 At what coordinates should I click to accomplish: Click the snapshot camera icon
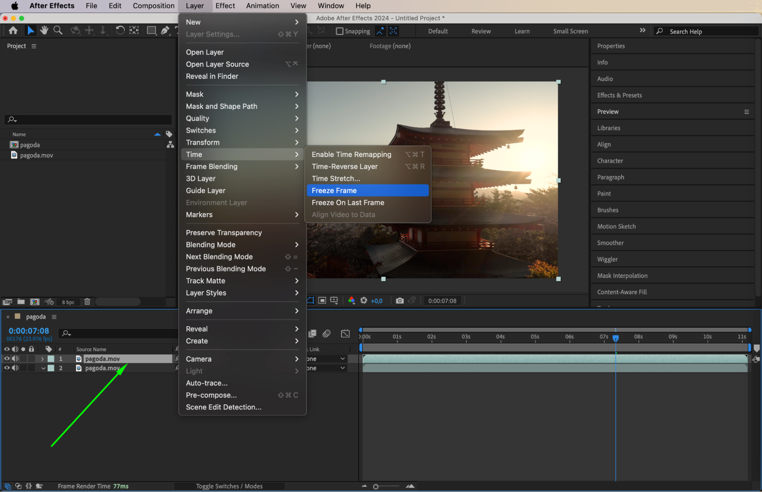(x=399, y=301)
